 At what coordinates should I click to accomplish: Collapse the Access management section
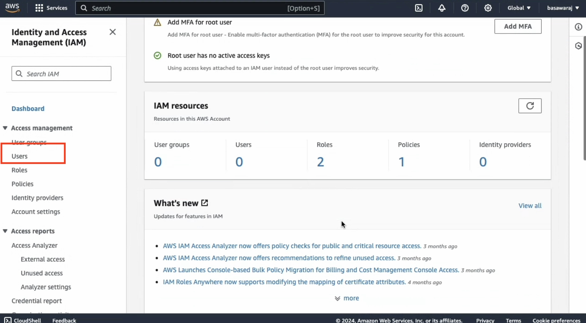click(x=5, y=128)
